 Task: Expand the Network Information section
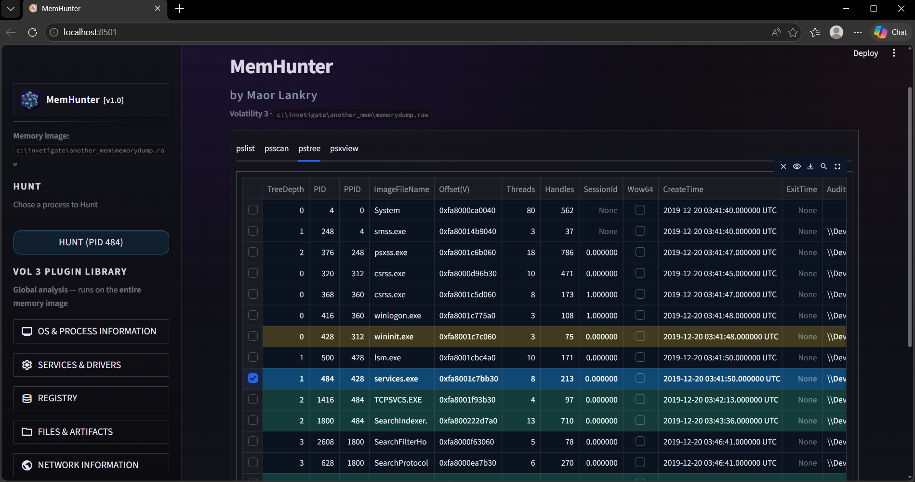click(x=91, y=465)
